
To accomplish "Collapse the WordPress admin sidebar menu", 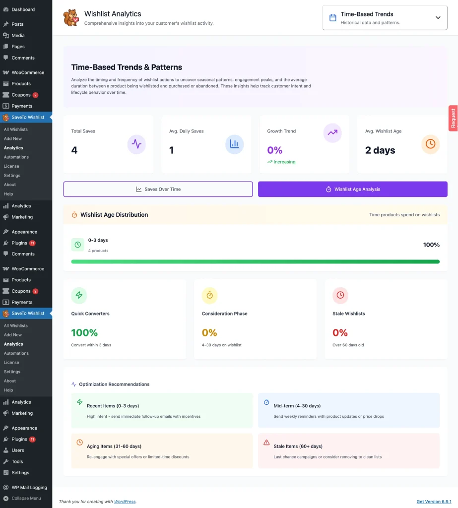I will (26, 498).
